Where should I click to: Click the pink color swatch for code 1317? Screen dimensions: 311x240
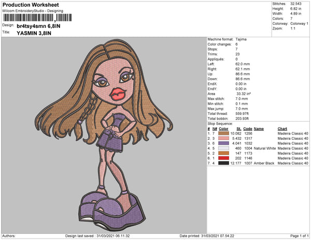click(x=223, y=139)
